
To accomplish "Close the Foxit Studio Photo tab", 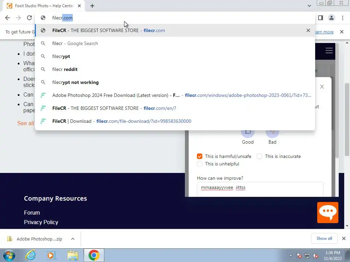I will (79, 6).
